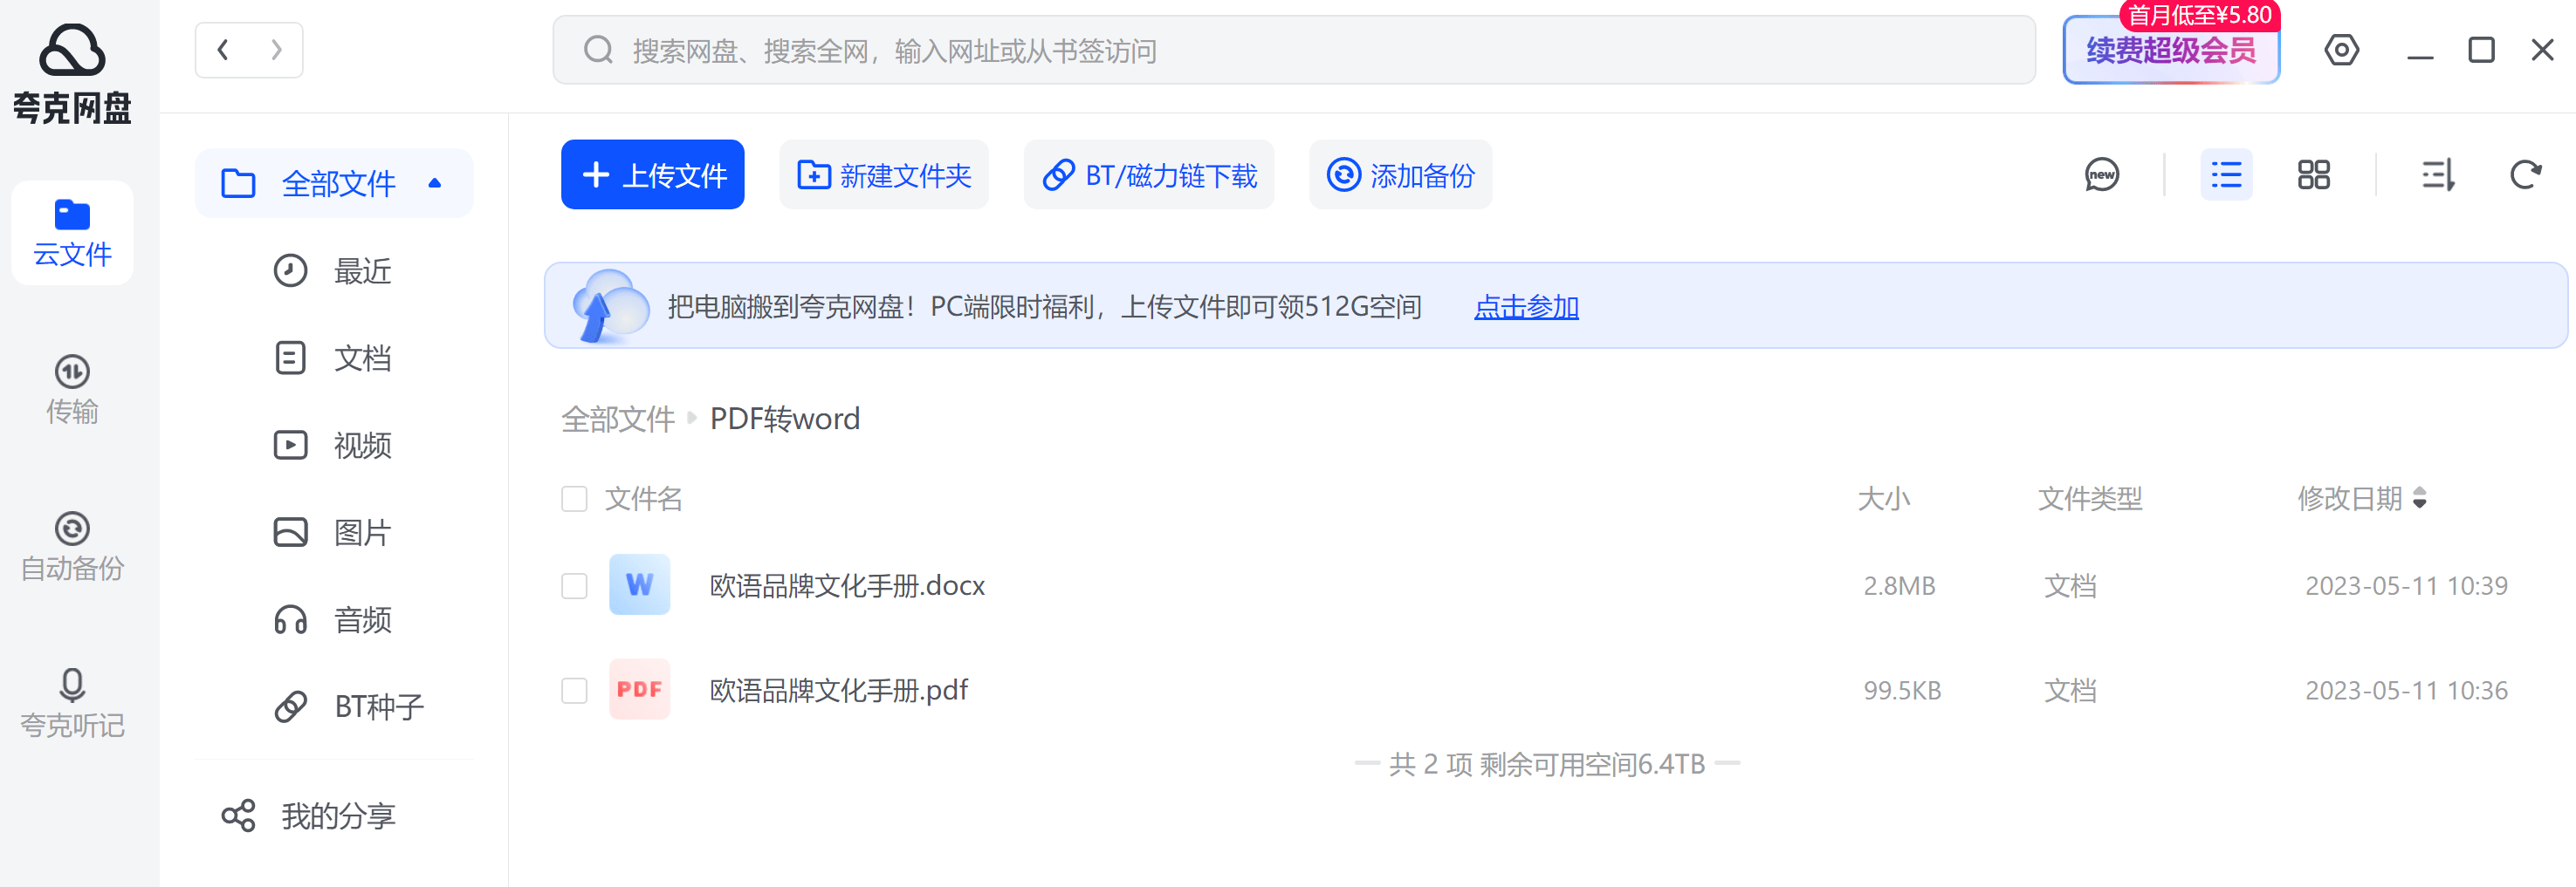Click the 上传文件 upload button
This screenshot has height=887, width=2576.
tap(652, 174)
